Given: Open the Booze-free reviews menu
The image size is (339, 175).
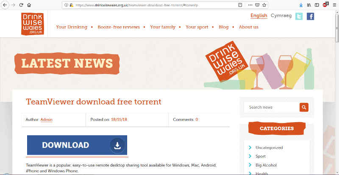Looking at the screenshot, I should click(x=119, y=27).
